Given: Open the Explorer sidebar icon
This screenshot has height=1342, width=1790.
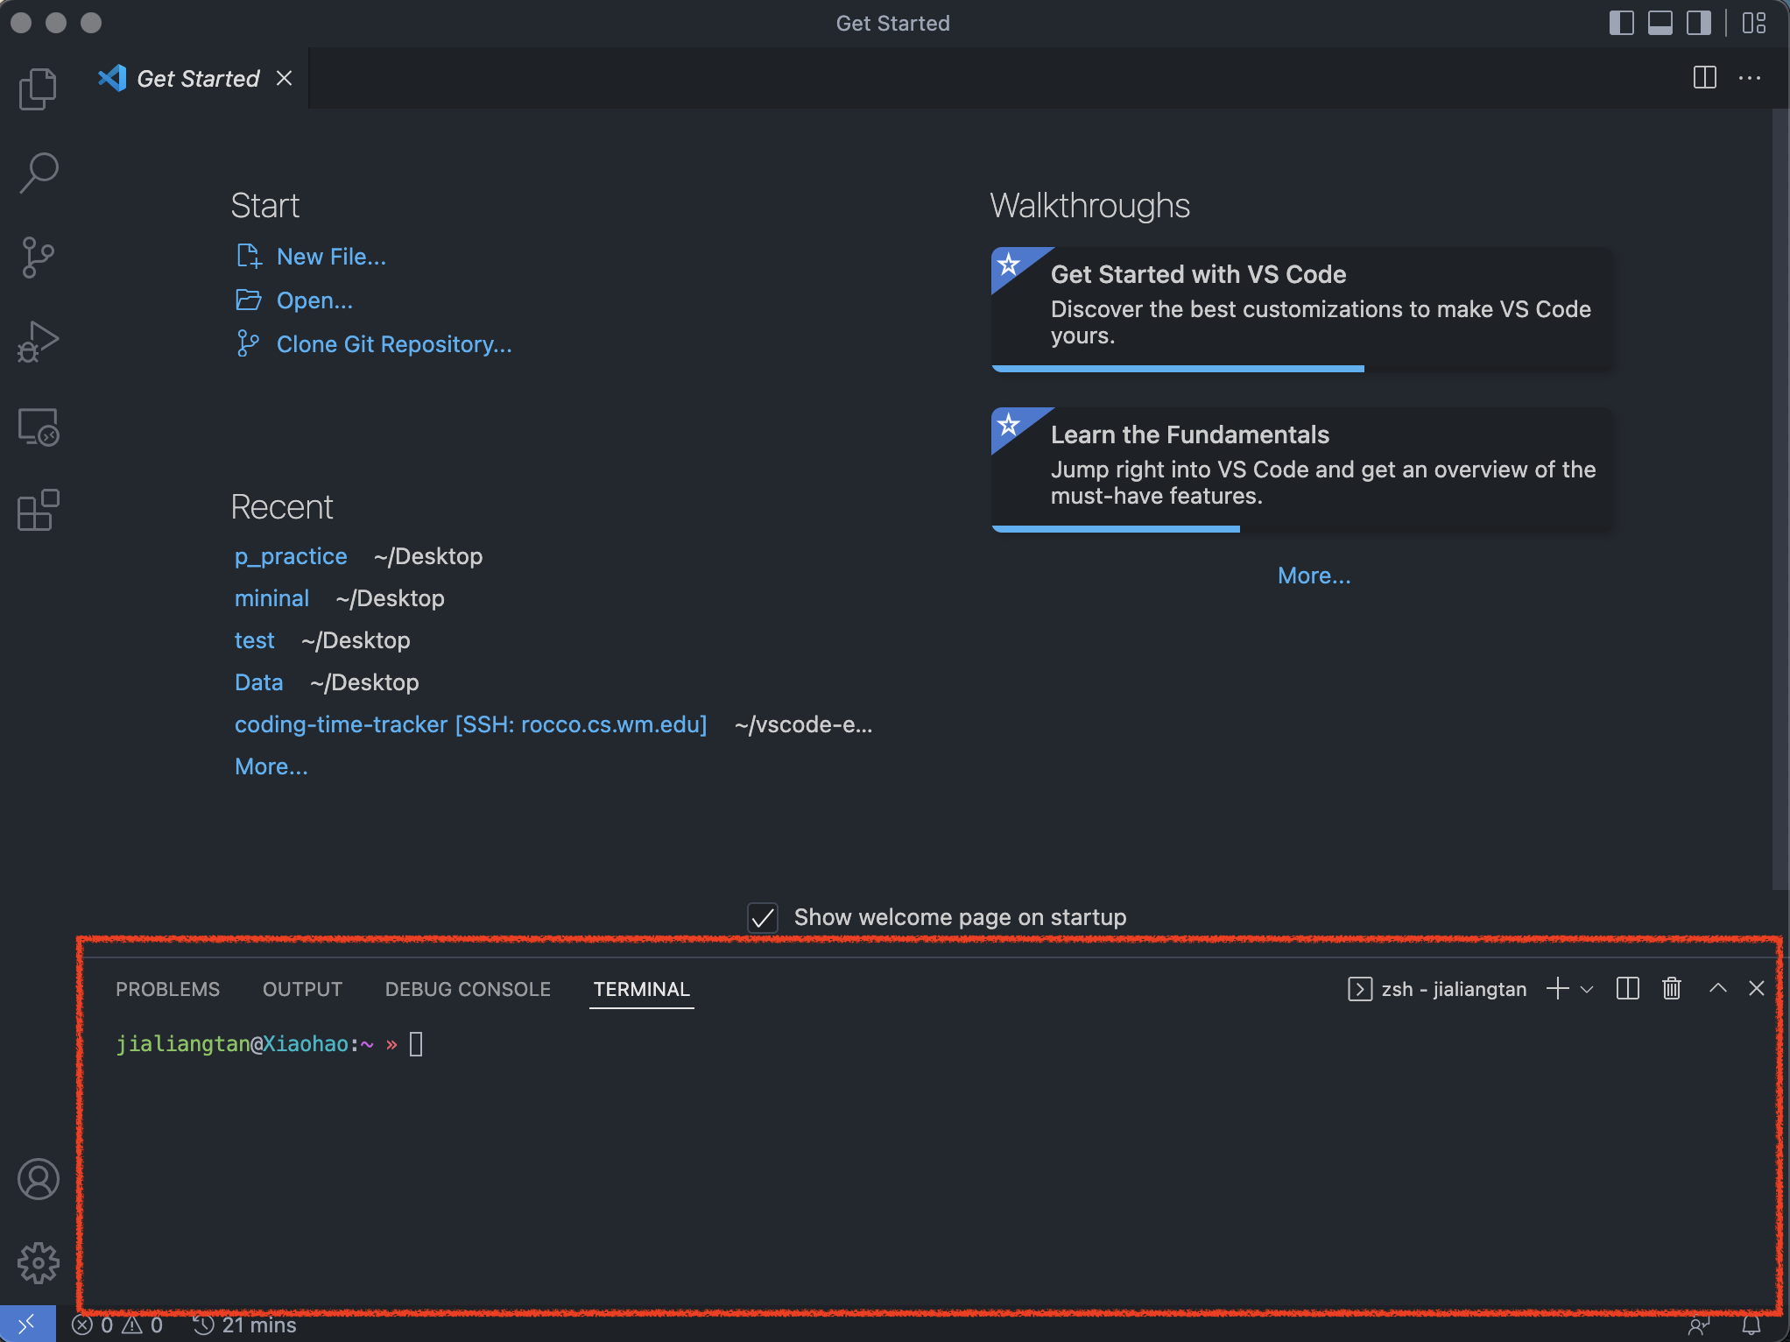Looking at the screenshot, I should (38, 88).
